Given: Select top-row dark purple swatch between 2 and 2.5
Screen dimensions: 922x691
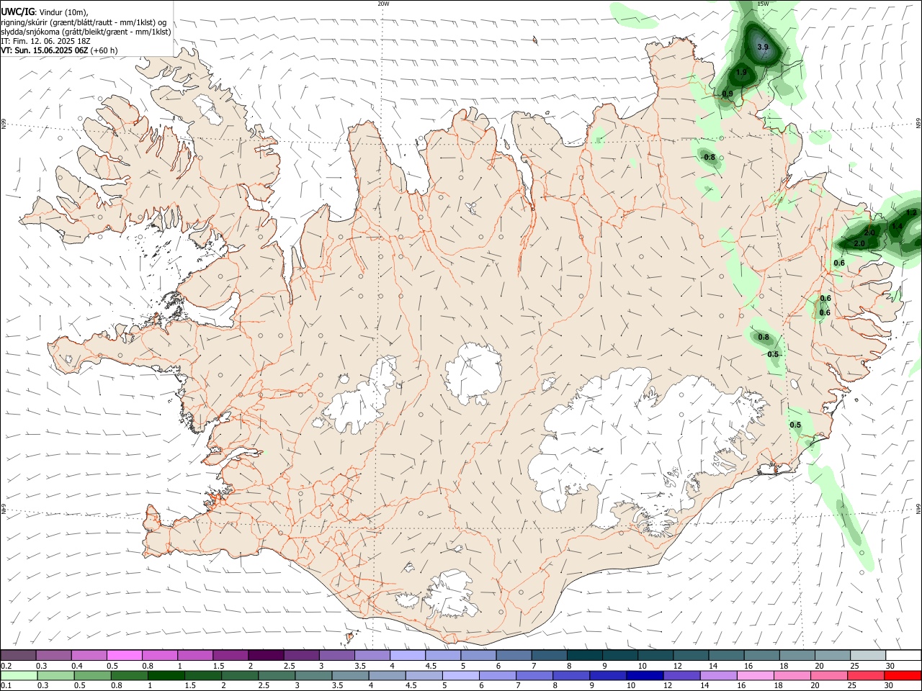Looking at the screenshot, I should tap(265, 655).
